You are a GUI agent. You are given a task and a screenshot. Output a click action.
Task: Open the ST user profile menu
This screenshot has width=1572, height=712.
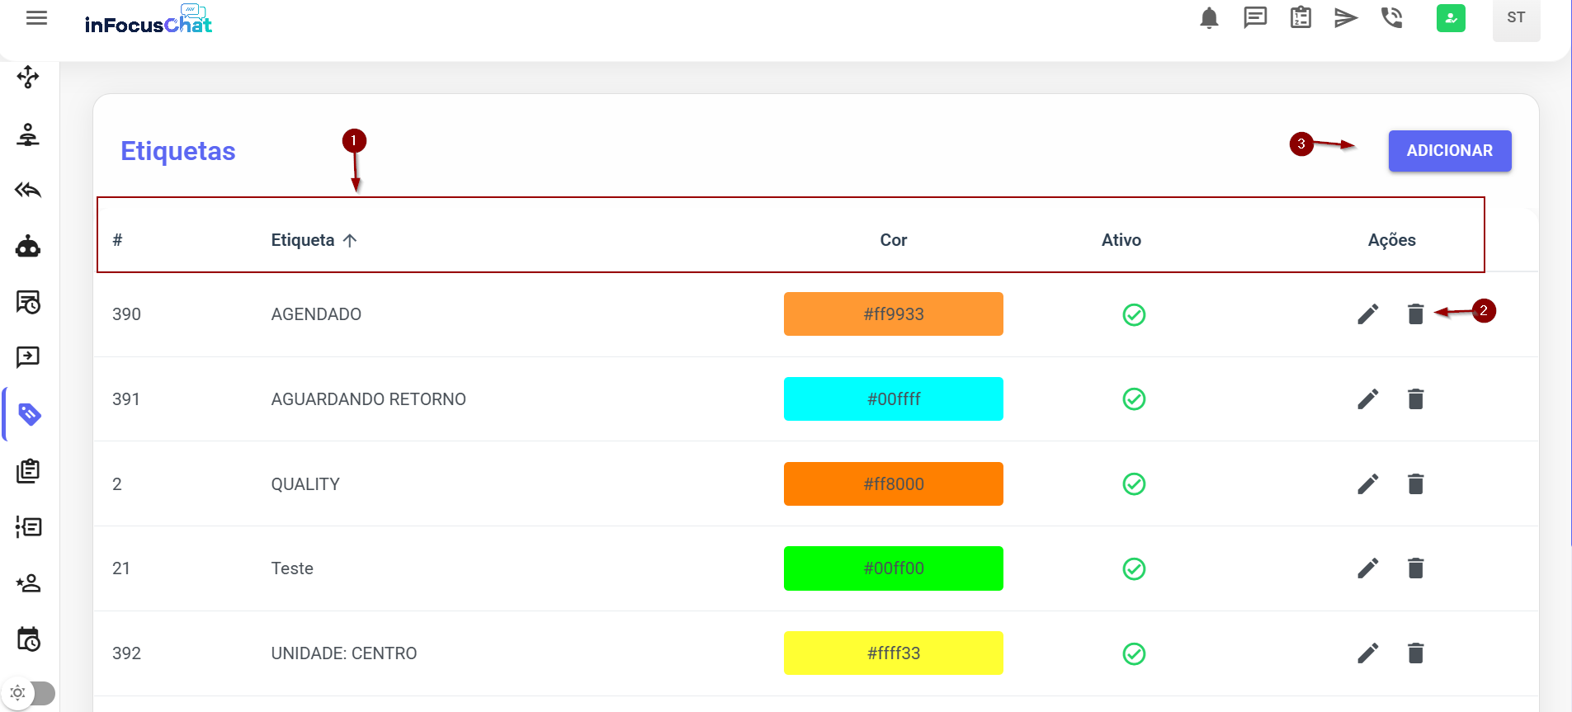[x=1516, y=18]
